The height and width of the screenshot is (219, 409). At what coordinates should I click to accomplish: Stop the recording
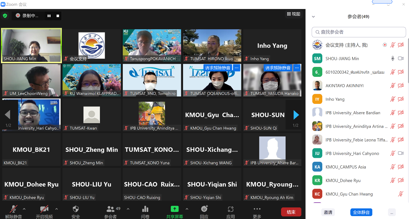point(58,16)
